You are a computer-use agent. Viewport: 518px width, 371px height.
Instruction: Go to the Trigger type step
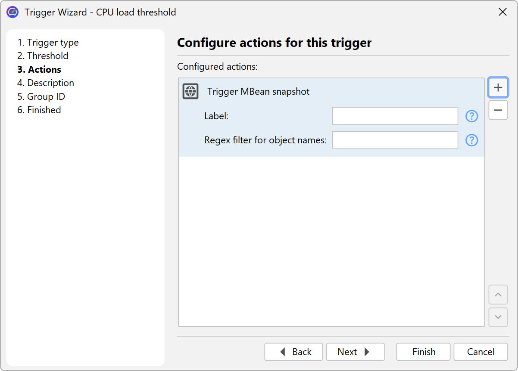tap(48, 43)
